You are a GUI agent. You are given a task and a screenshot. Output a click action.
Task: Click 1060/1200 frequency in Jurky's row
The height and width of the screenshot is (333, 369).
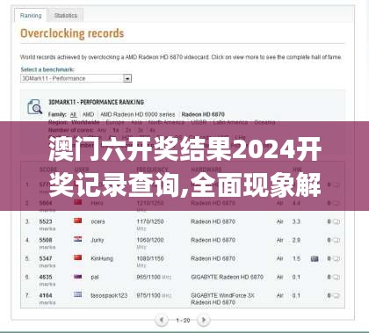click(x=150, y=240)
